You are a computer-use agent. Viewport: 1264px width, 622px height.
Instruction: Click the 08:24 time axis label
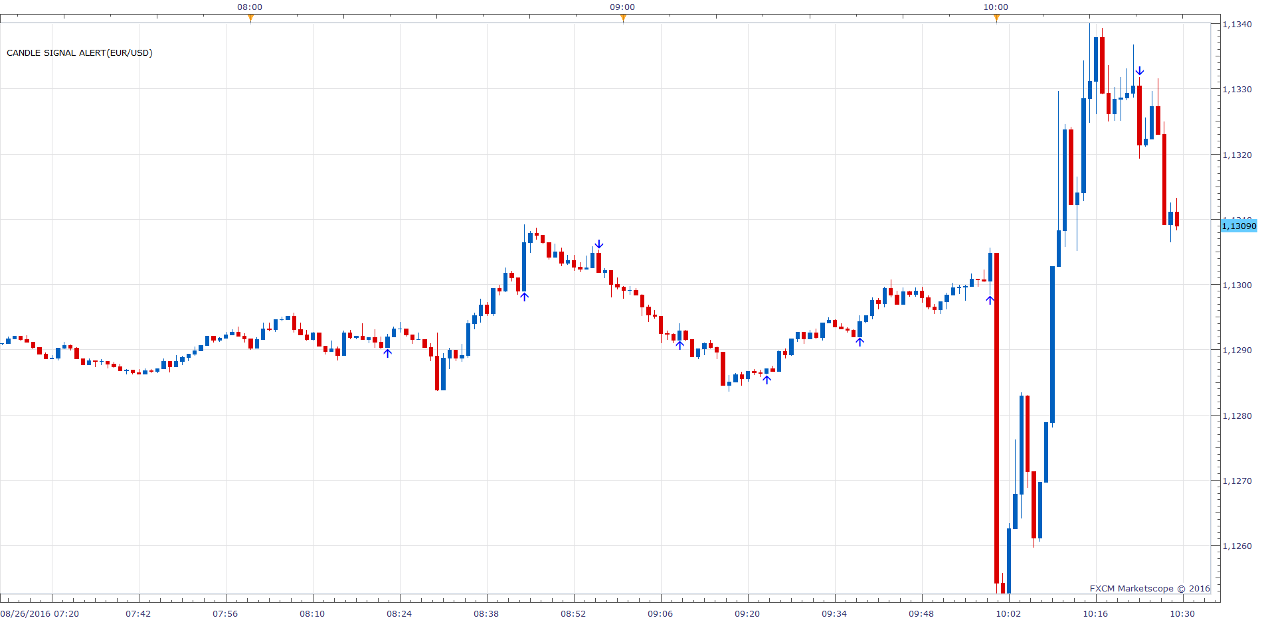[x=399, y=614]
